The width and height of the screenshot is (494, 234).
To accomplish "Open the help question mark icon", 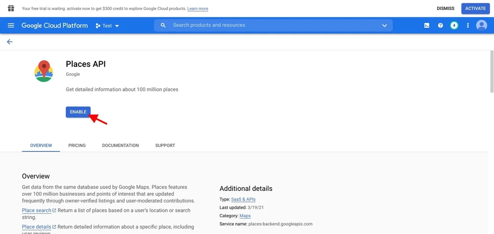I will (440, 25).
